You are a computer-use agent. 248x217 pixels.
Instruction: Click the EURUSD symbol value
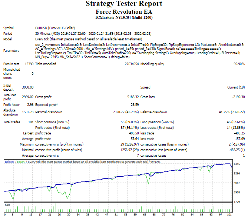coord(60,28)
